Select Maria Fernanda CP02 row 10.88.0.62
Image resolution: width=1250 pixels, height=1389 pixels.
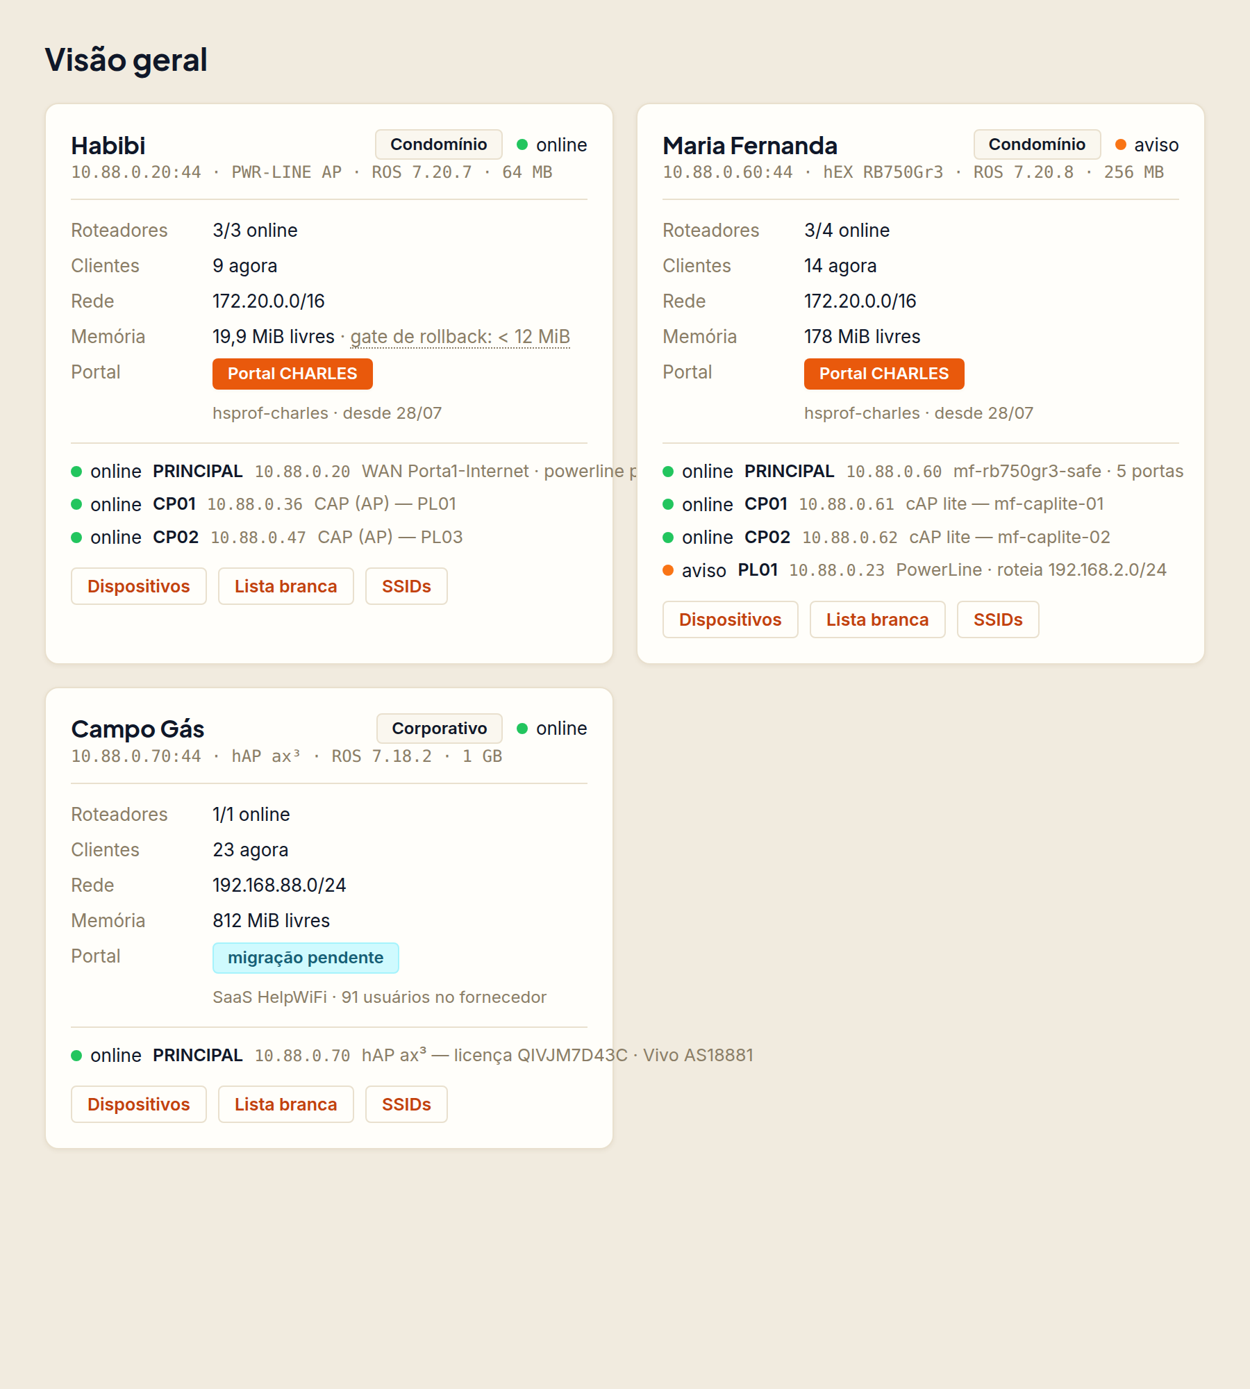[x=921, y=538]
